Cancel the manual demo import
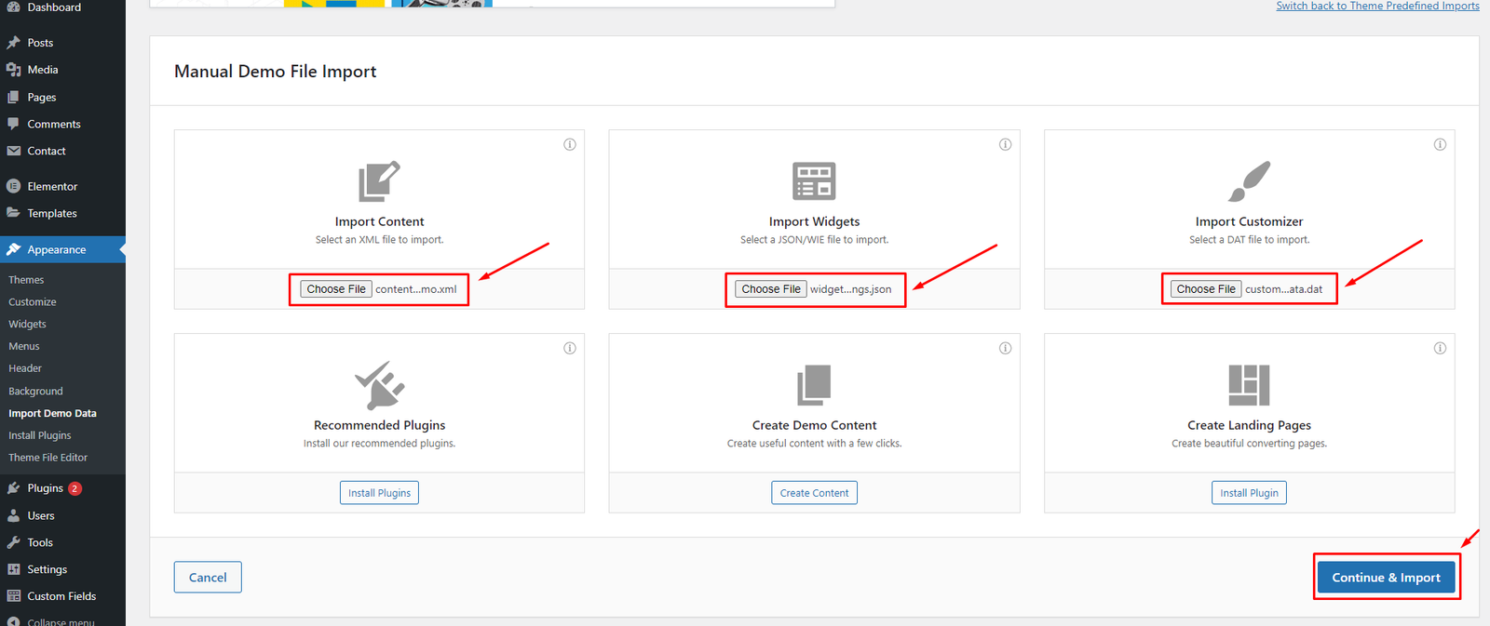Viewport: 1490px width, 626px height. [x=208, y=578]
